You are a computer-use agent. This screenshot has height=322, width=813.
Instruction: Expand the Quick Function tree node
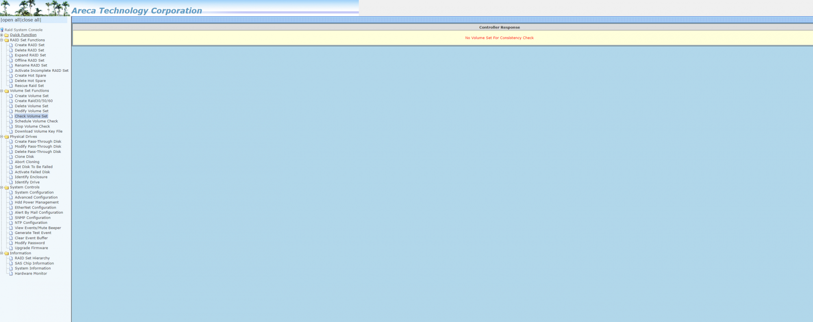point(2,35)
